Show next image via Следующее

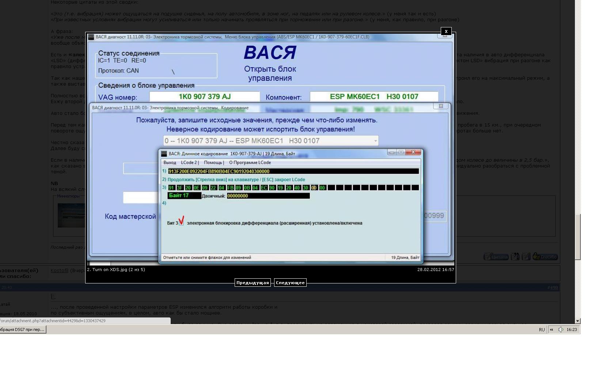[290, 283]
